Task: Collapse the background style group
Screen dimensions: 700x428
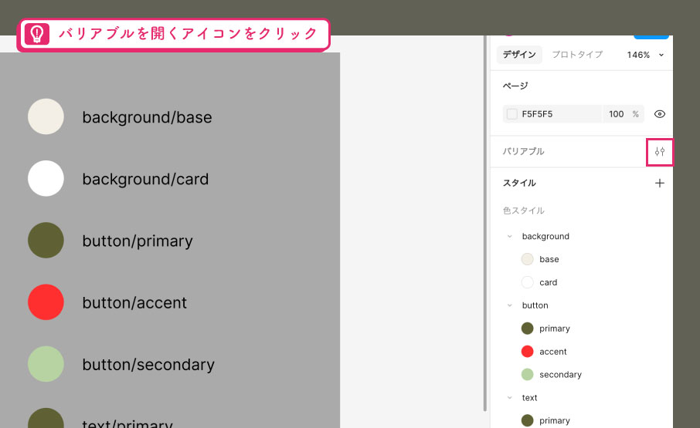Action: [x=509, y=237]
